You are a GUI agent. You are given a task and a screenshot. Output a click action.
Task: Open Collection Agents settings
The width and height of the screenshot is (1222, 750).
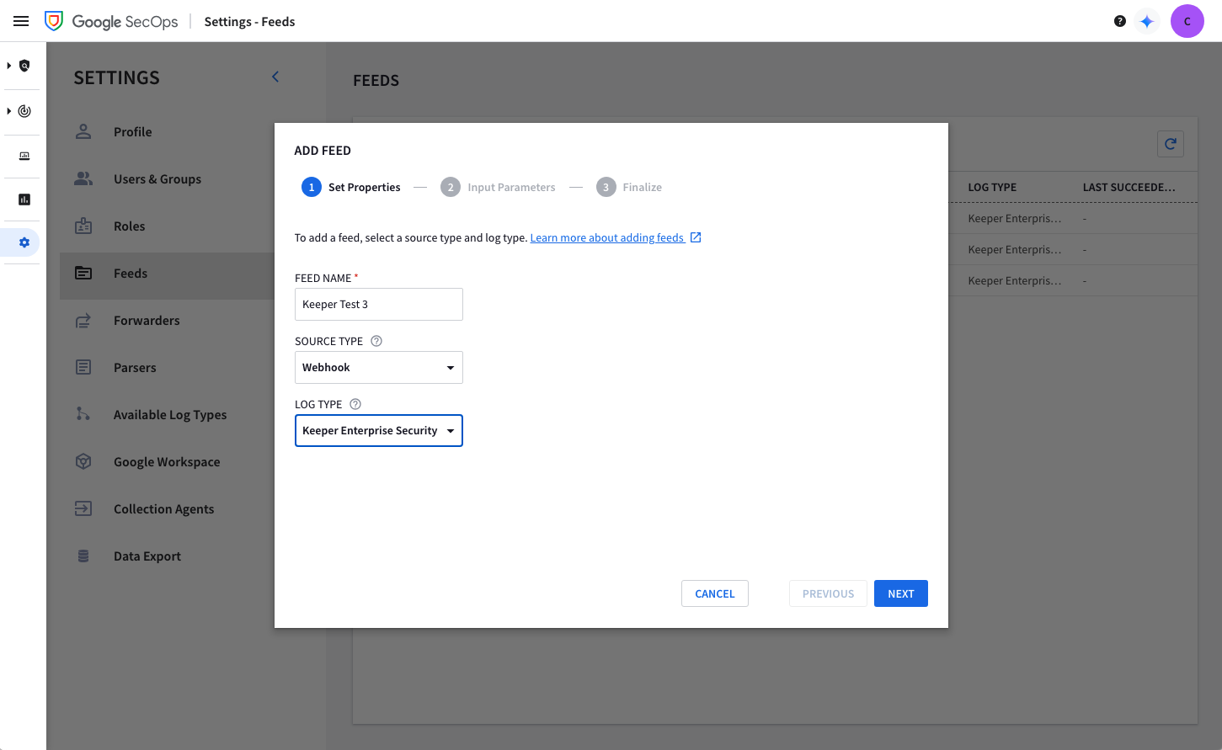pos(163,509)
